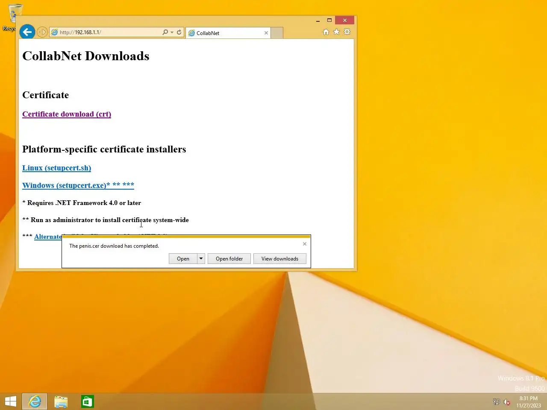Click the muted volume tray icon
547x410 pixels.
[x=507, y=402]
